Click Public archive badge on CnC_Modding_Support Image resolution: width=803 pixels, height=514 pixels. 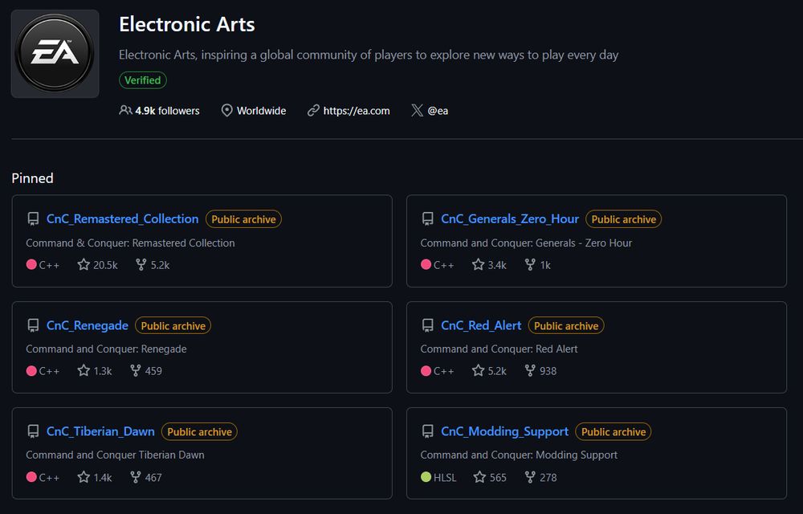point(613,431)
